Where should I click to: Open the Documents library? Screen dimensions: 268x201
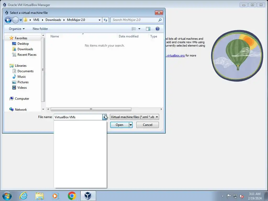(25, 71)
